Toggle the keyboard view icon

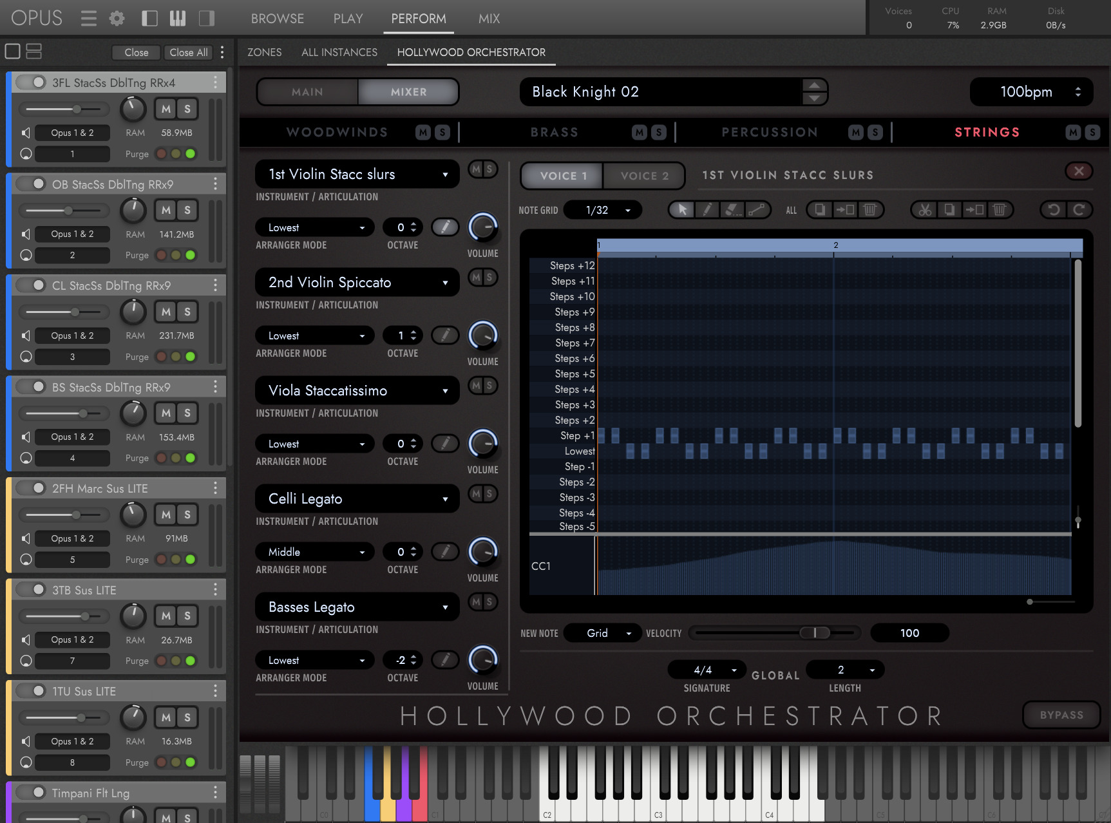tap(178, 18)
